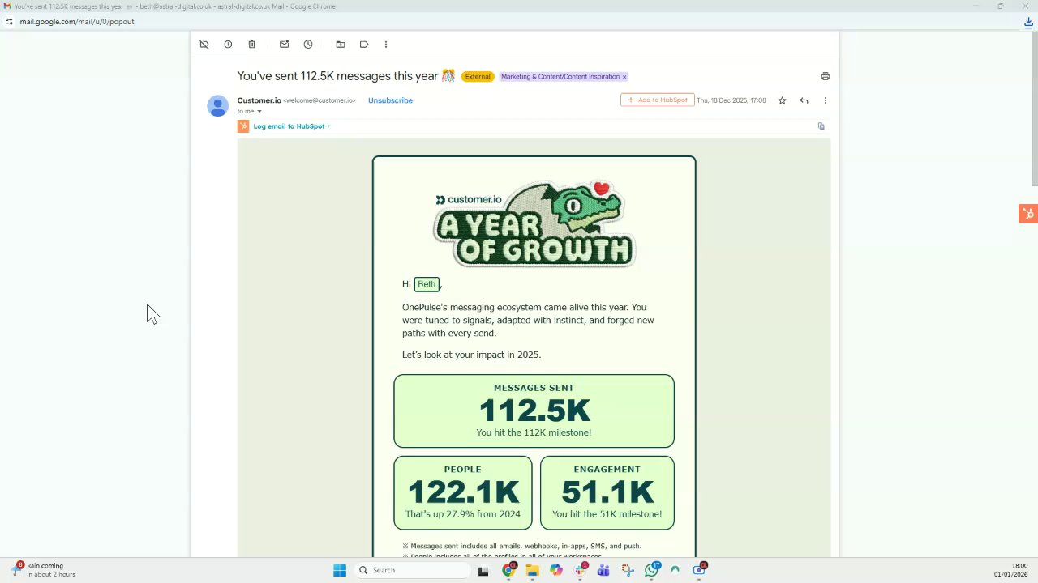Click the Chrome download icon
Screen dimensions: 1038x583
pyautogui.click(x=1028, y=22)
